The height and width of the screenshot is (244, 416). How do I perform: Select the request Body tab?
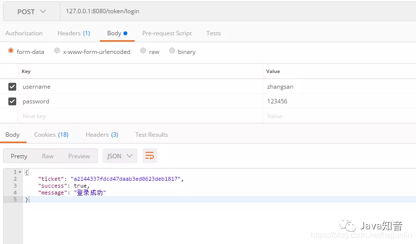coord(117,33)
